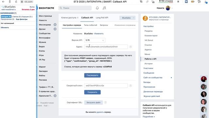
Task: Open the lock icon in address bar
Action: click(x=22, y=2)
